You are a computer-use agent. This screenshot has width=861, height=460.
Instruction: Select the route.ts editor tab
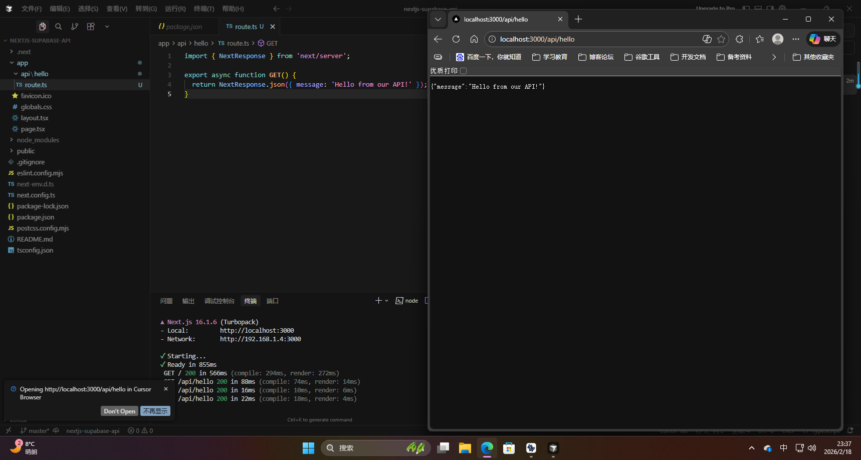pos(245,27)
